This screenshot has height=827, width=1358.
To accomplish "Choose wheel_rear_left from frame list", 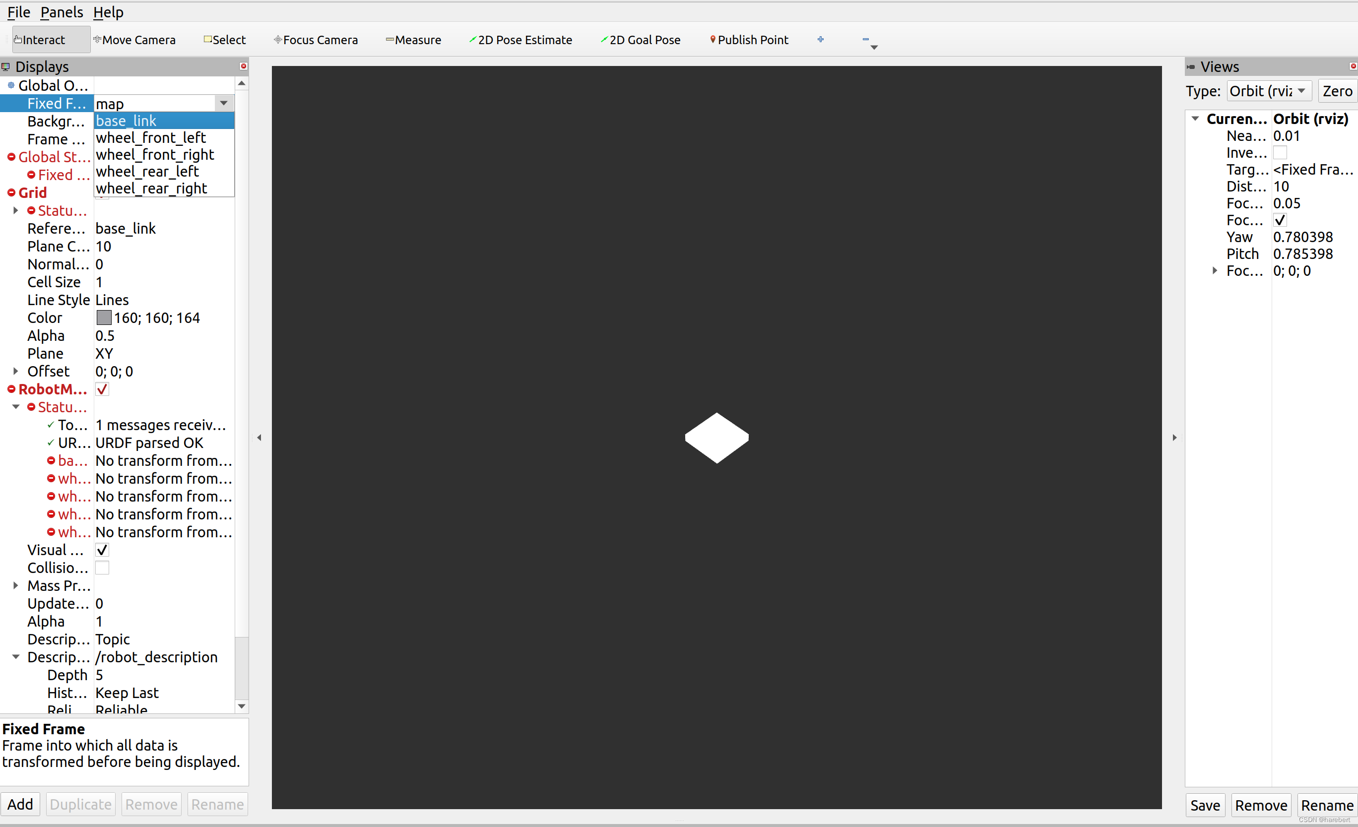I will (x=164, y=171).
